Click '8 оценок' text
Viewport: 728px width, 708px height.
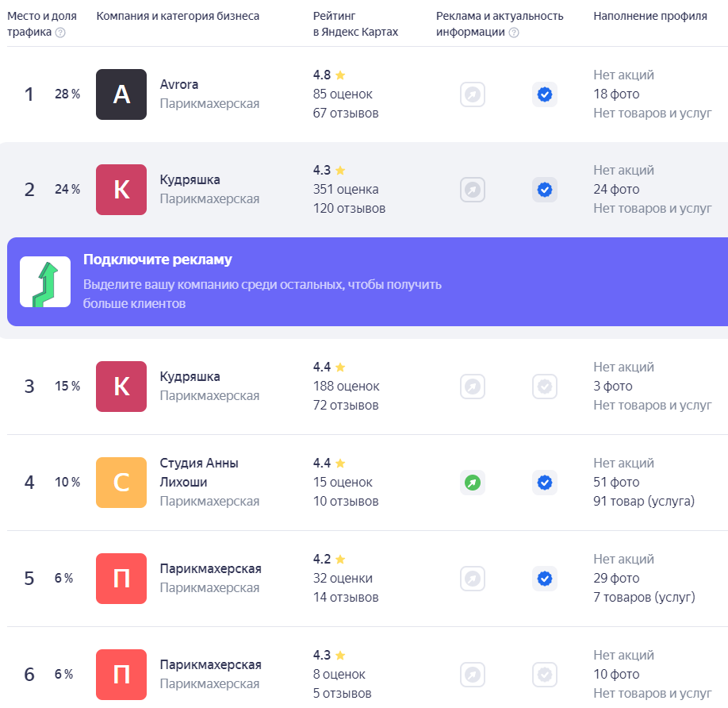[339, 675]
